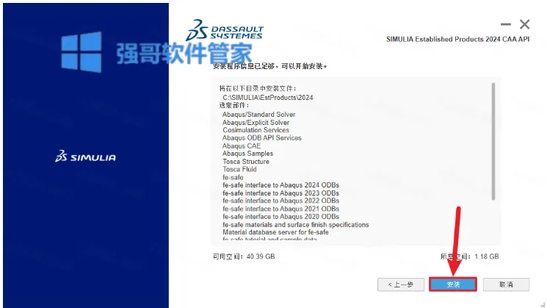
Task: Select fe-safe interface to Abaqus 2023 ODBs
Action: pos(280,193)
